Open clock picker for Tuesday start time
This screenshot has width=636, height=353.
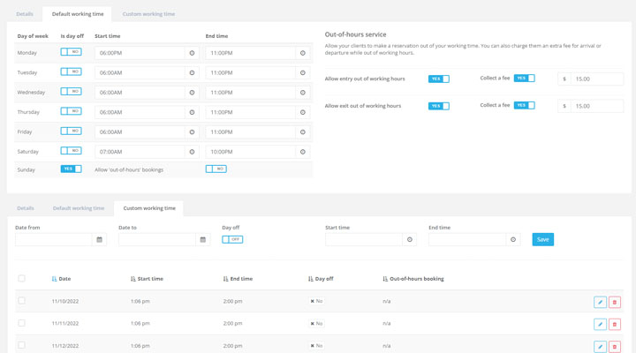(x=192, y=73)
